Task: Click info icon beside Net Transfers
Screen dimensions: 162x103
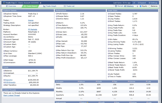Action: (4, 85)
